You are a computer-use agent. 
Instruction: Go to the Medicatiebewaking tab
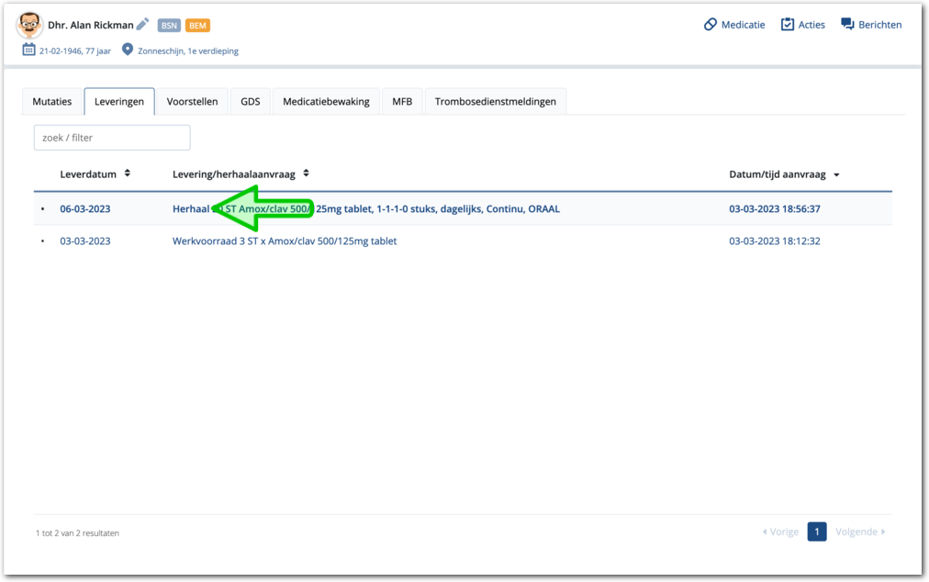pyautogui.click(x=326, y=102)
